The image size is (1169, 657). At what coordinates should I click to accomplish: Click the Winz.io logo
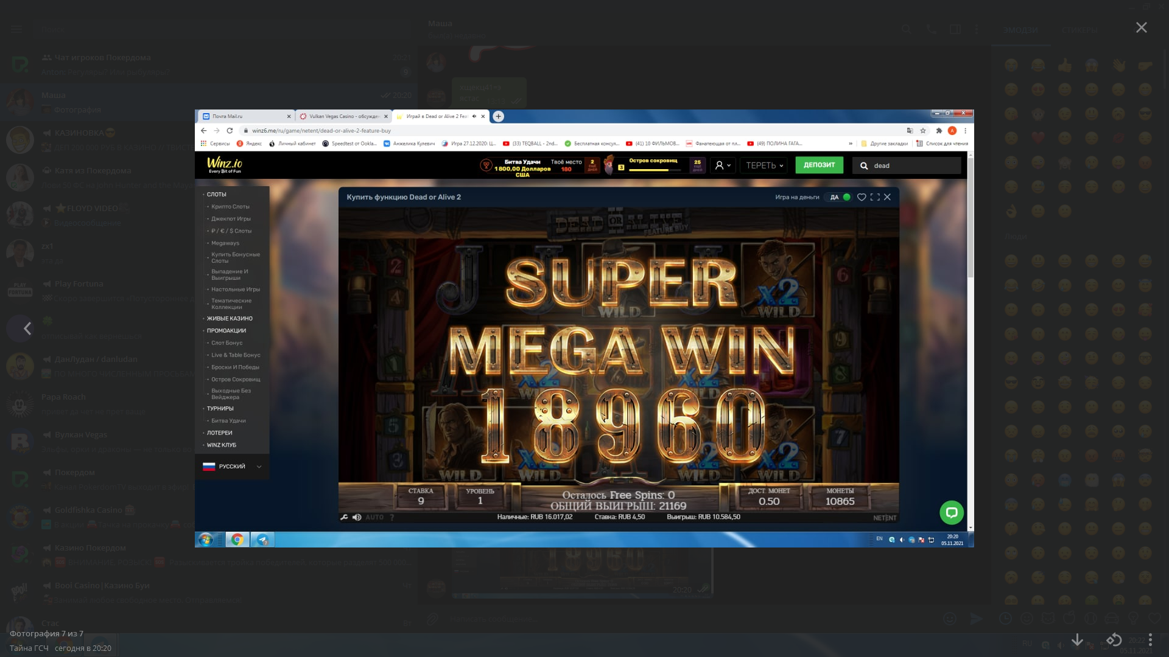[225, 164]
